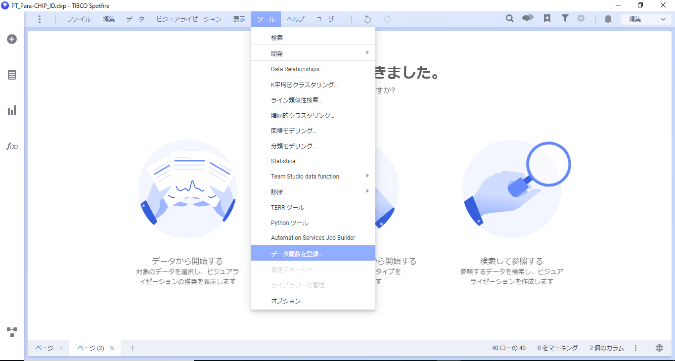Open the visualization types bar chart icon

coord(12,110)
